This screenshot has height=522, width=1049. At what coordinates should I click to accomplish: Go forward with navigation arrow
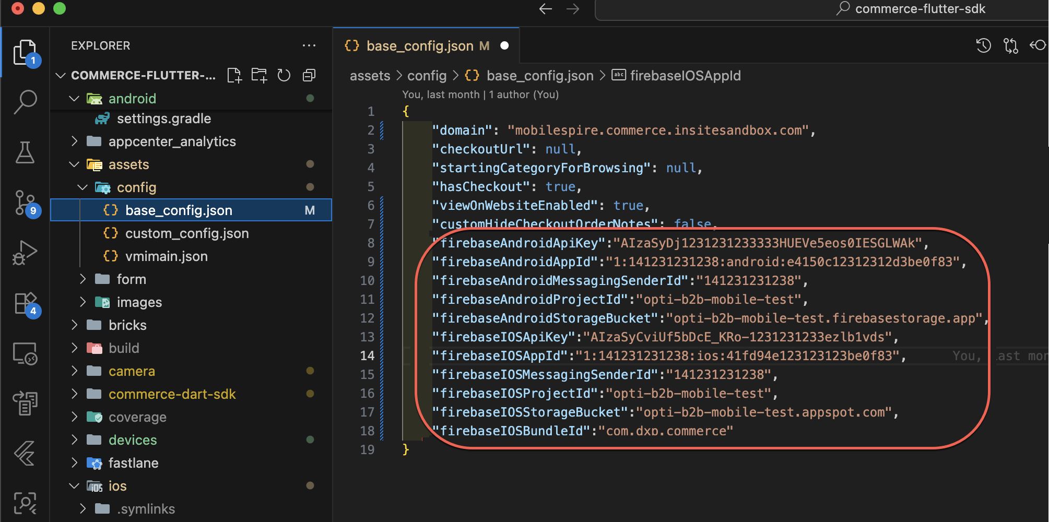(x=573, y=9)
